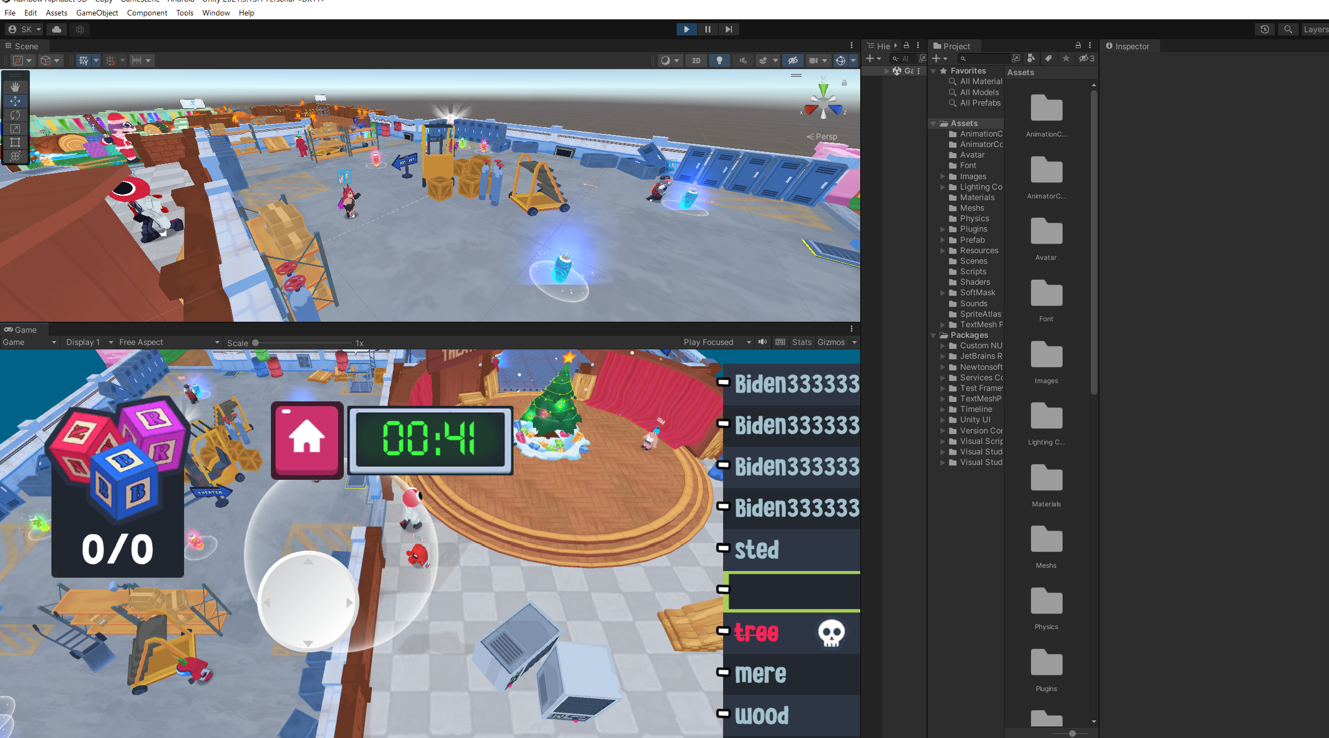Click the Assets panel vertical scrollbar
1329x738 pixels.
[x=1093, y=242]
